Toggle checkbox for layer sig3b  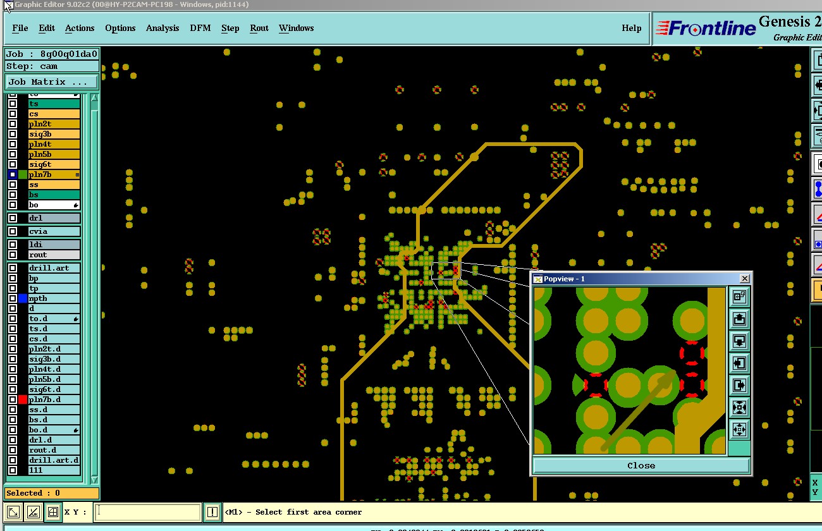(13, 134)
